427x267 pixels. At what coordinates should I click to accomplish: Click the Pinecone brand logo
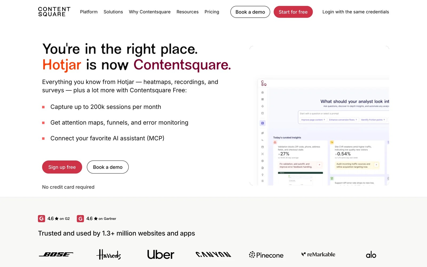coord(266,255)
